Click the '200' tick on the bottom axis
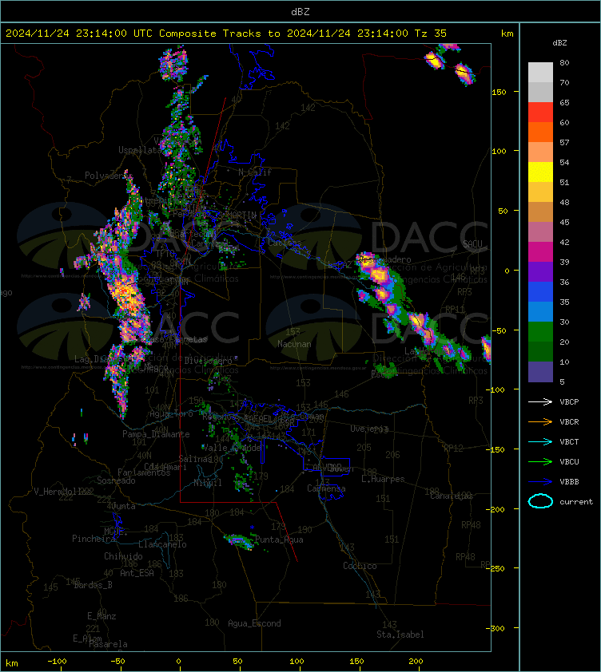601x672 pixels. pos(416,662)
